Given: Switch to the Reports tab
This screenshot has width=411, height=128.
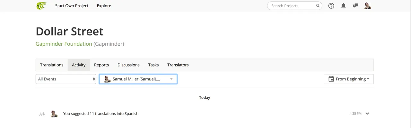Looking at the screenshot, I should (x=101, y=65).
